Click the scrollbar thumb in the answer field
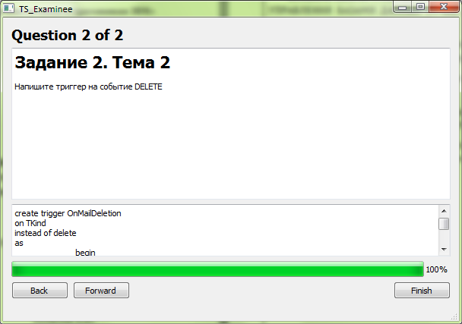This screenshot has width=462, height=324. 444,224
